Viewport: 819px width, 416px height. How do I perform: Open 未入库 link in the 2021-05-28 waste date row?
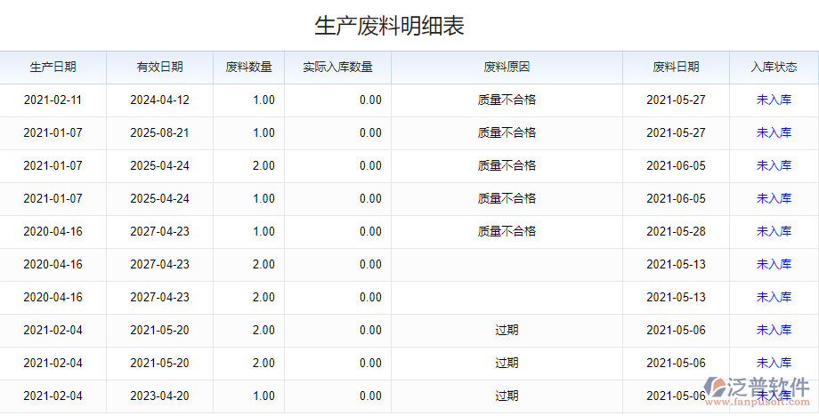[x=774, y=231]
